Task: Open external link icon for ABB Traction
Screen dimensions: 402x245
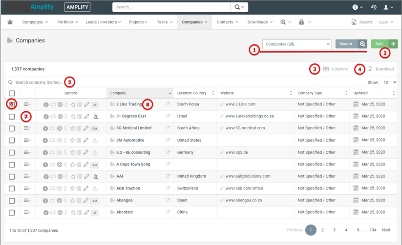Action: pyautogui.click(x=168, y=188)
